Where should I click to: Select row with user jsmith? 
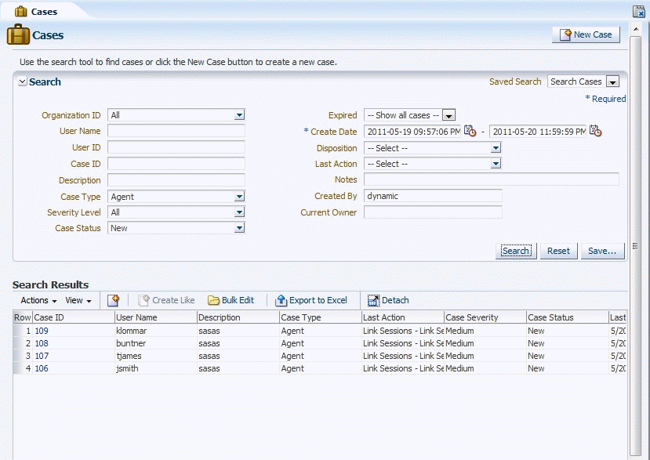tap(319, 368)
